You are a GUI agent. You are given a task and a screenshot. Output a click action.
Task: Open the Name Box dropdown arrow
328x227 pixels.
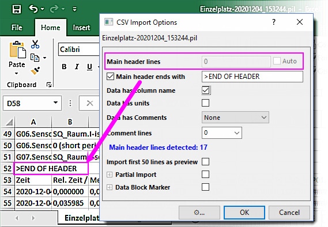point(56,103)
